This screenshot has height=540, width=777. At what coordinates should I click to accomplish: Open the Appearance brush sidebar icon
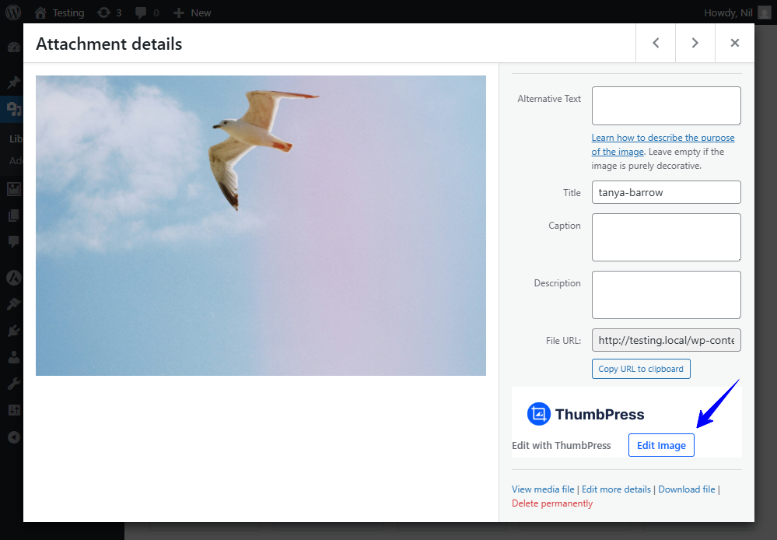[x=14, y=303]
